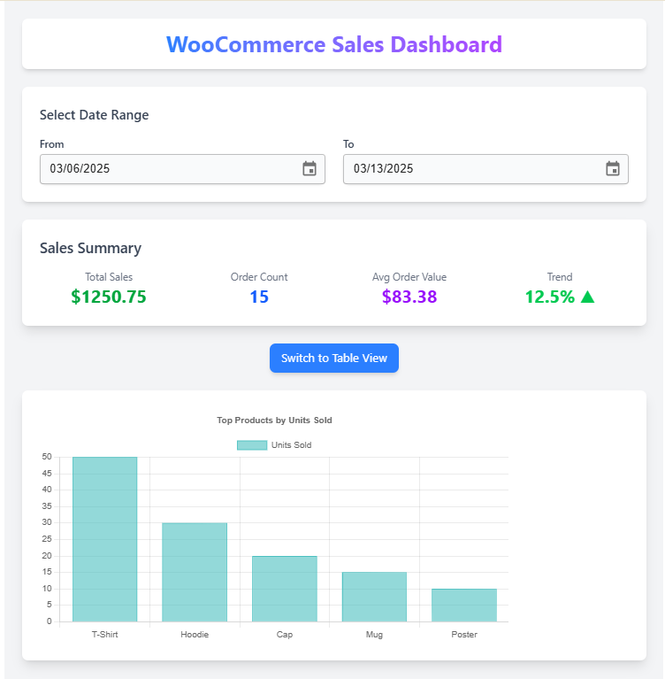Click the Trend value 12.5%

550,297
